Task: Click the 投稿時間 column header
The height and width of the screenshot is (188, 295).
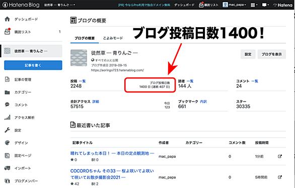Action: [x=262, y=143]
